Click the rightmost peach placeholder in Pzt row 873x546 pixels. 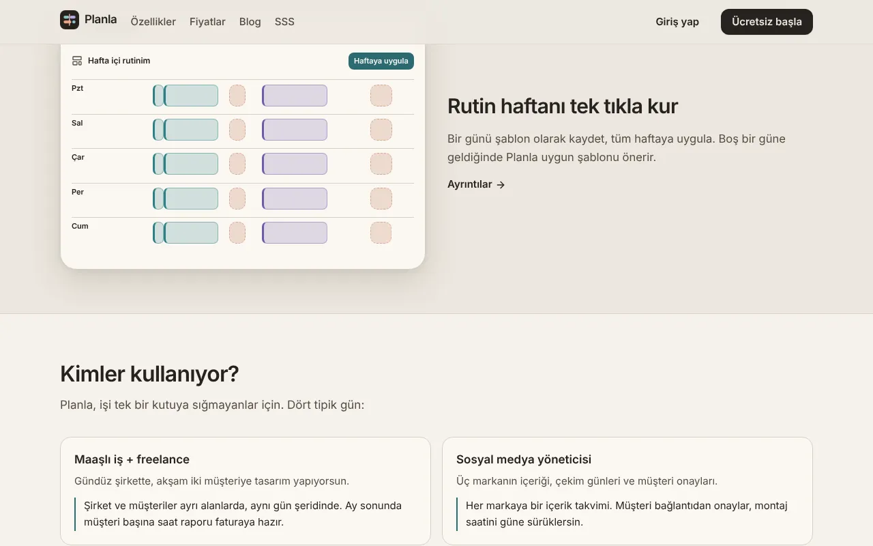click(381, 96)
